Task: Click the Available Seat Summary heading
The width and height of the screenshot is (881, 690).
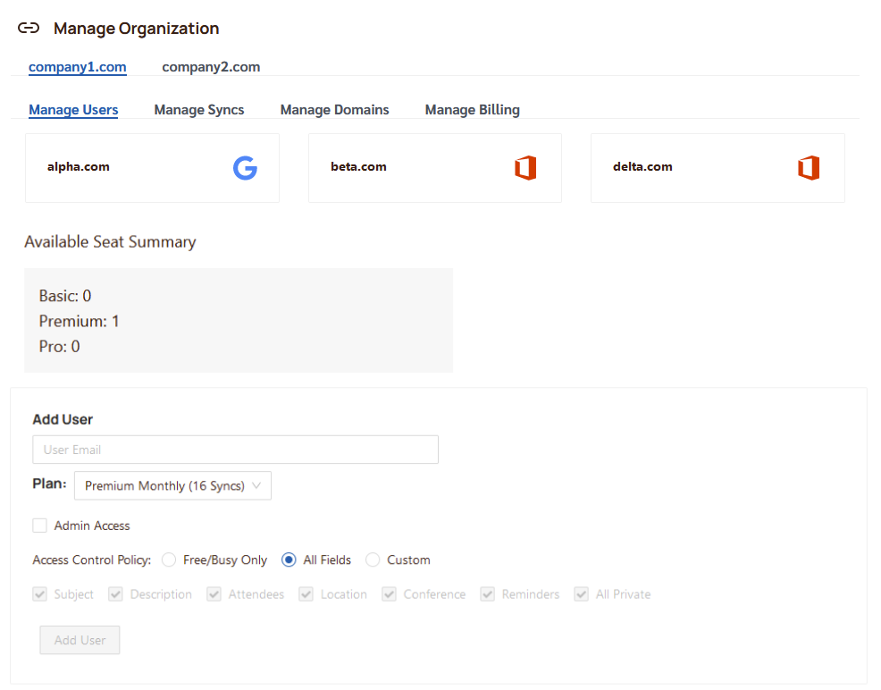Action: pos(110,241)
